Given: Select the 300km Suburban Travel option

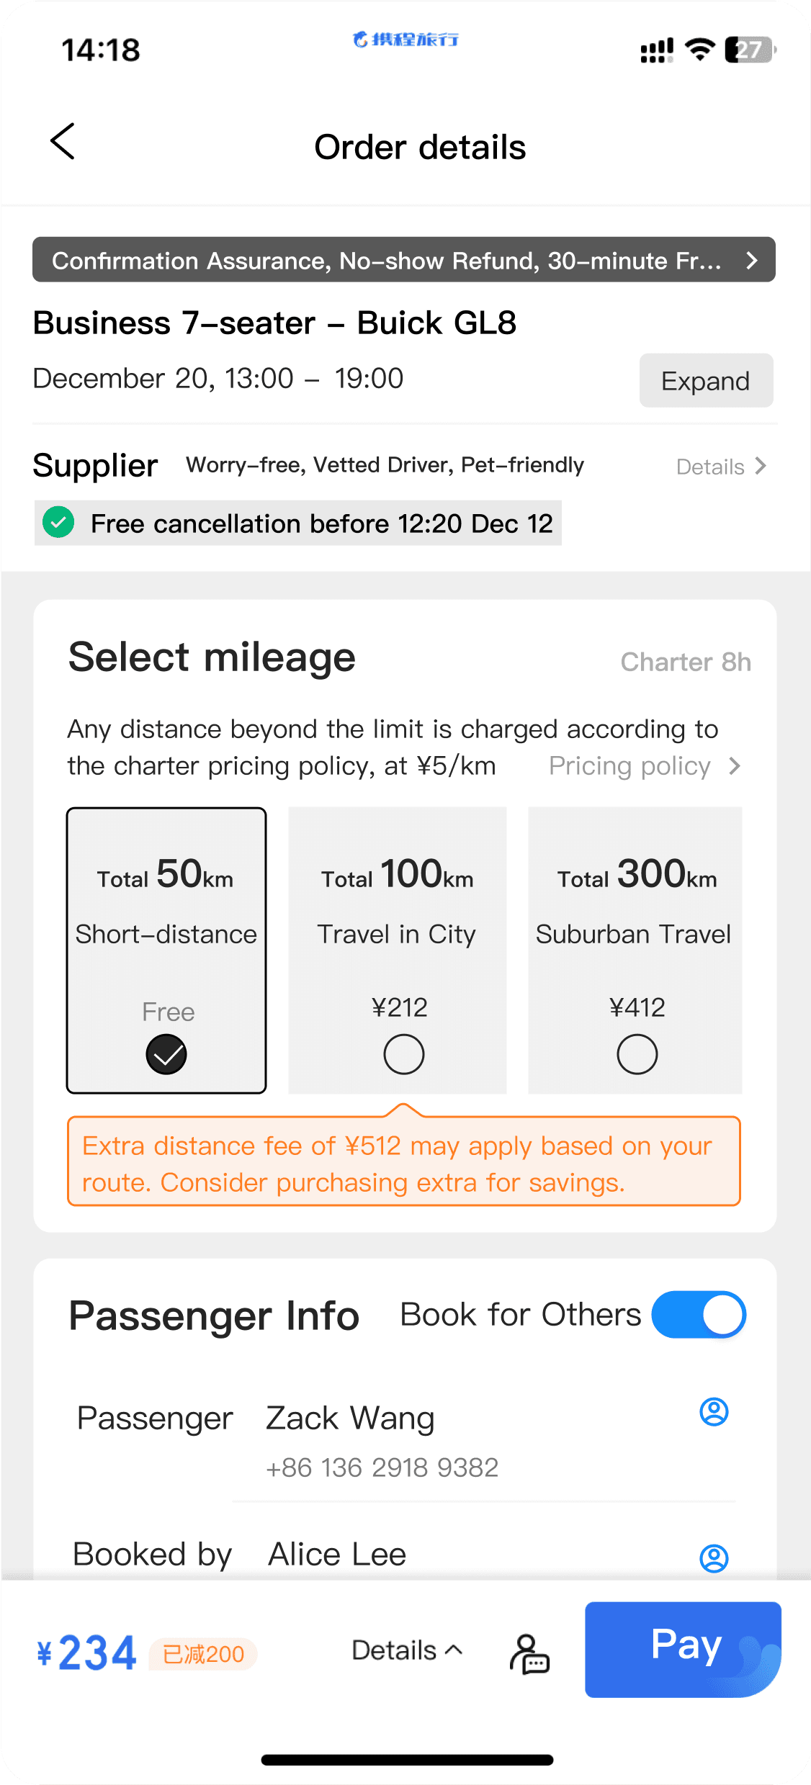Looking at the screenshot, I should click(x=637, y=1054).
